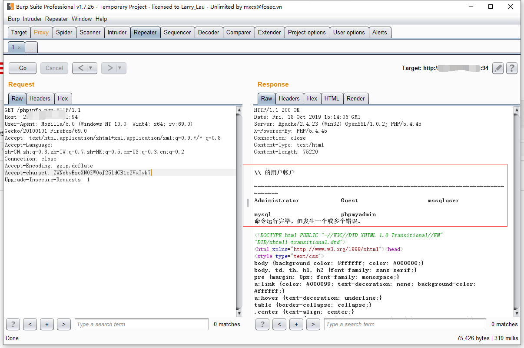
Task: Select request Hex view tab
Action: (63, 98)
